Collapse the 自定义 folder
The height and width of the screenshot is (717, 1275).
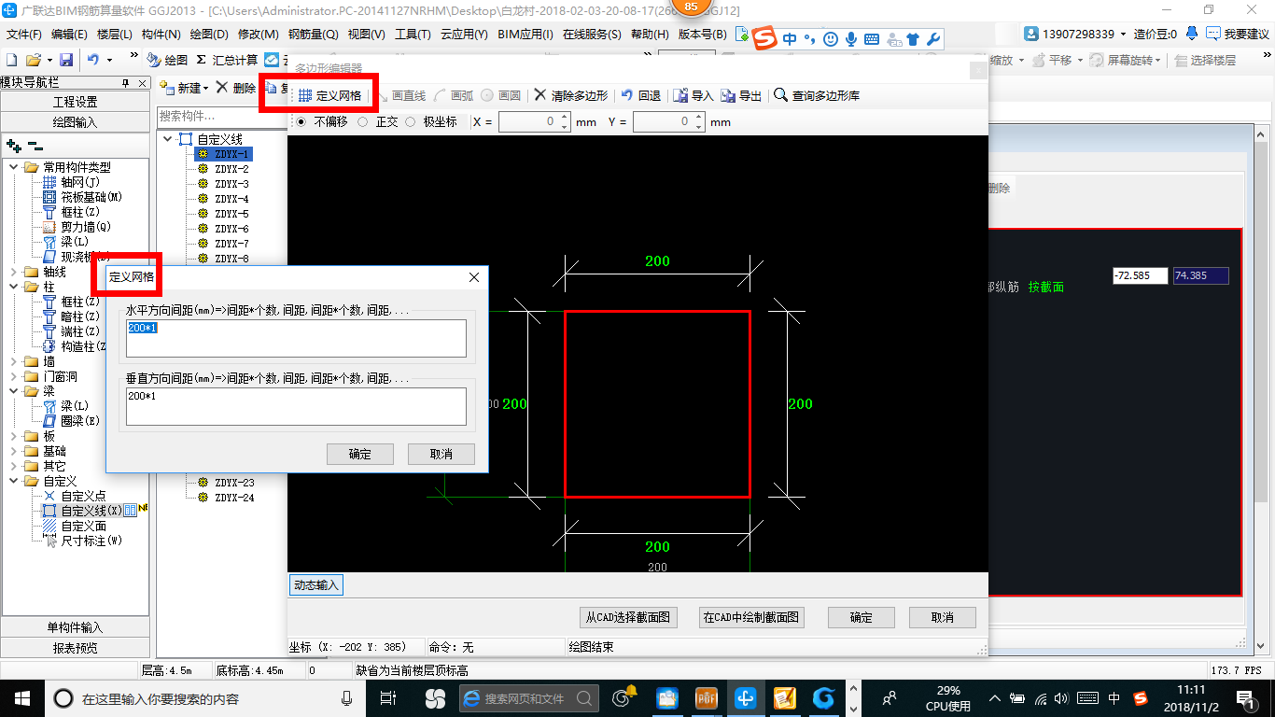pyautogui.click(x=14, y=481)
